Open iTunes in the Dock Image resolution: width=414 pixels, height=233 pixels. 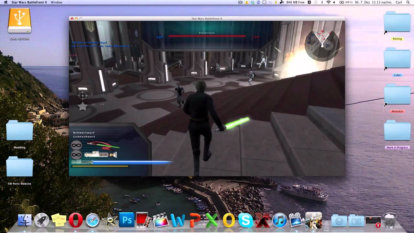(x=279, y=220)
